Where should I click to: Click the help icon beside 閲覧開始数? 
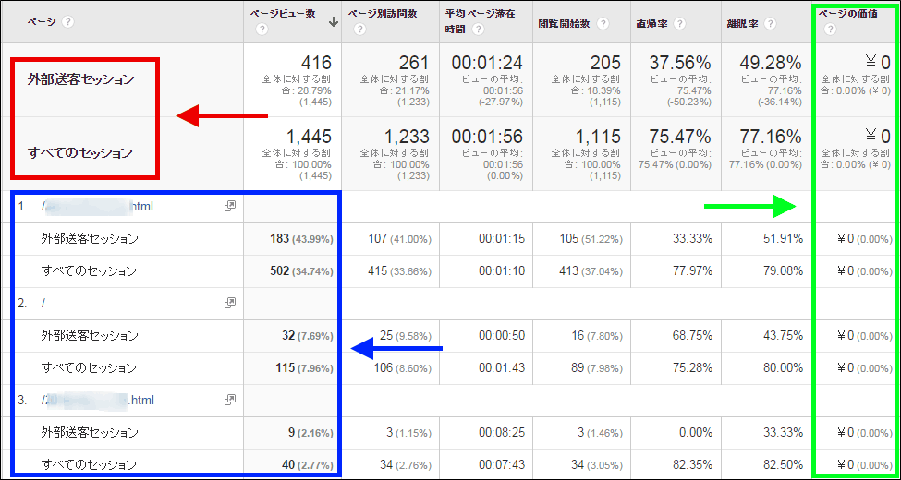pyautogui.click(x=603, y=22)
